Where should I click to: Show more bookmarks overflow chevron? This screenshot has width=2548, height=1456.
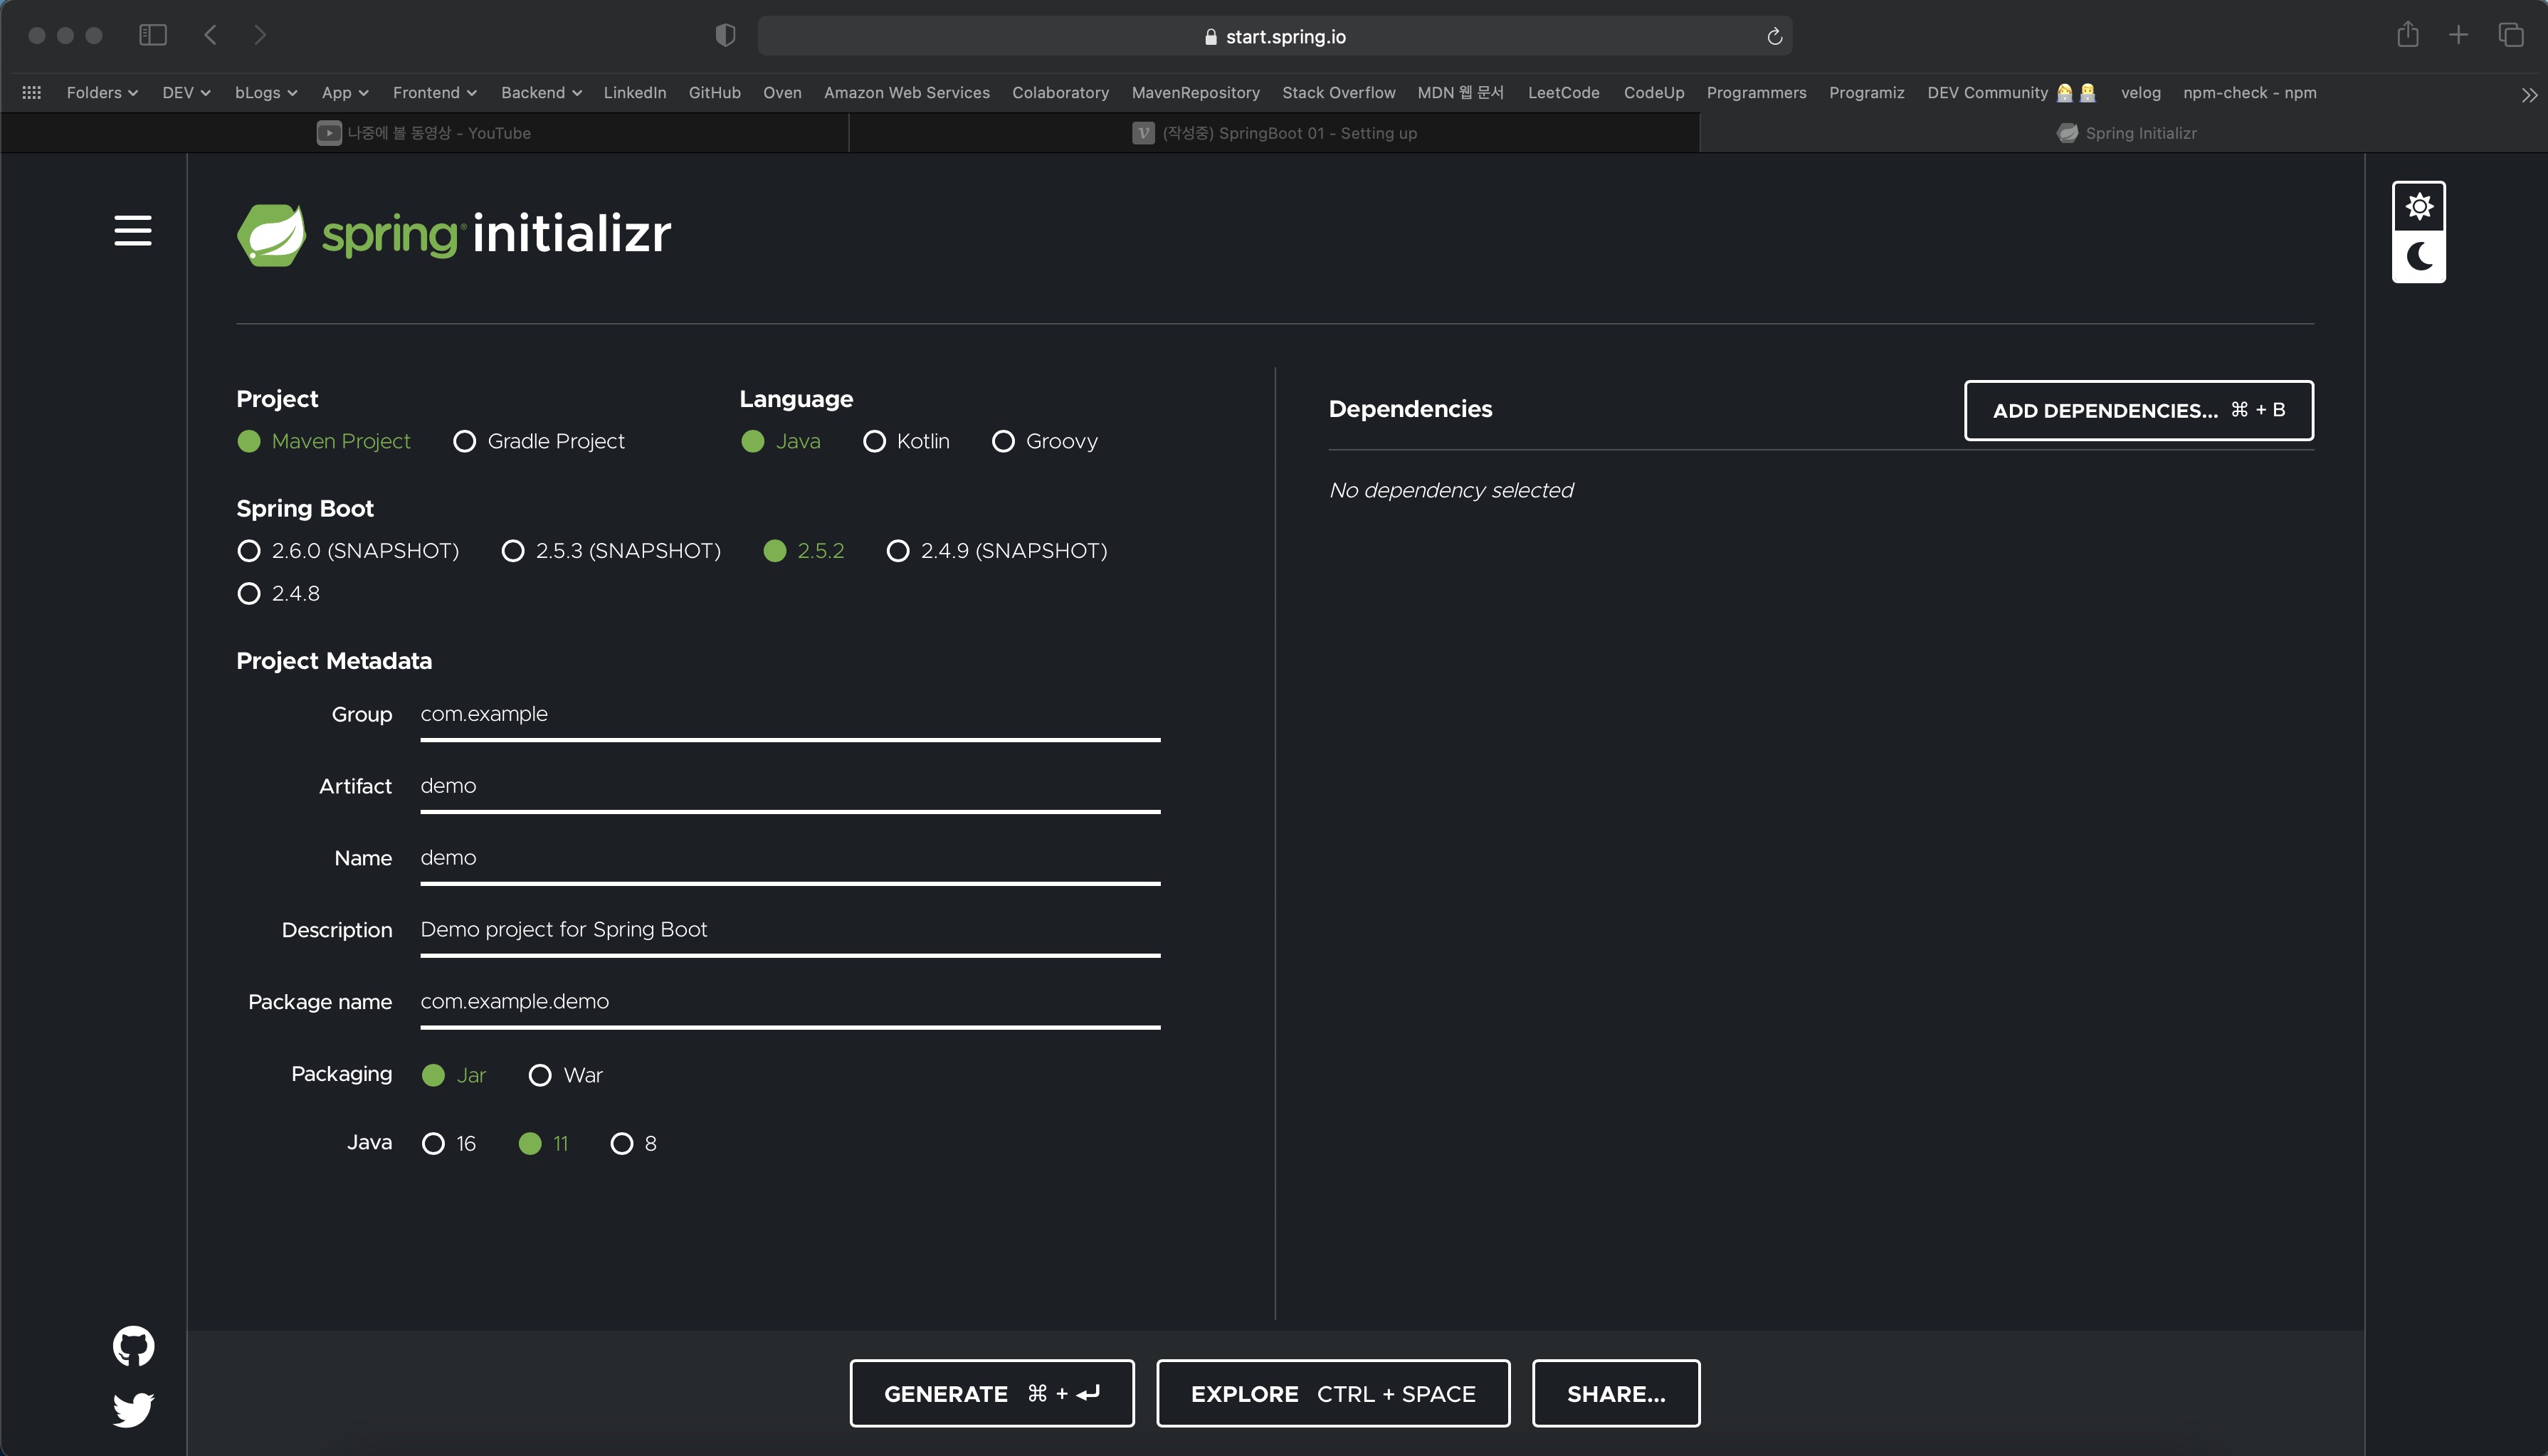[x=2529, y=95]
